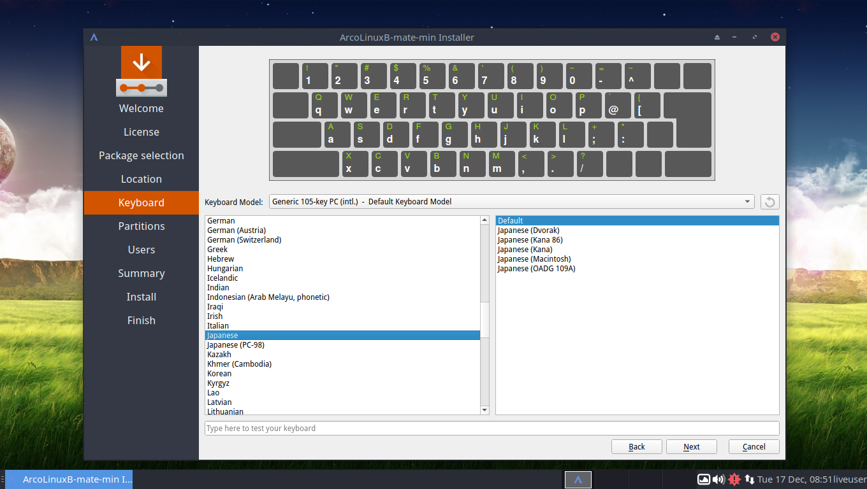This screenshot has width=867, height=489.
Task: Select the Default variant
Action: (637, 221)
